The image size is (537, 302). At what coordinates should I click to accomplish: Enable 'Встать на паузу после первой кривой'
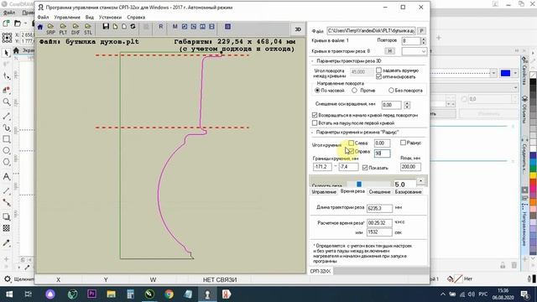[x=315, y=122]
